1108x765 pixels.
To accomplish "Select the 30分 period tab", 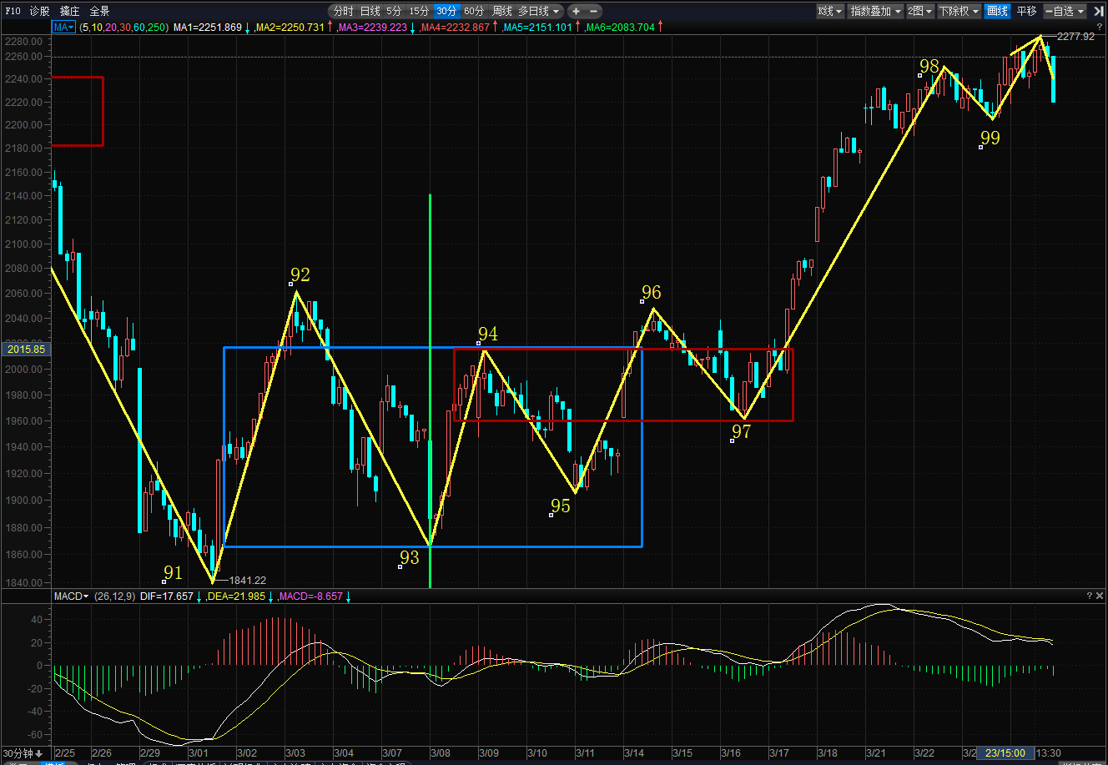I will [446, 11].
